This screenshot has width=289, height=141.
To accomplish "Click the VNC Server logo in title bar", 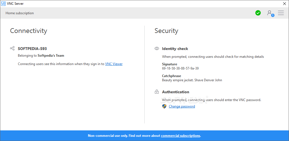I will point(3,4).
